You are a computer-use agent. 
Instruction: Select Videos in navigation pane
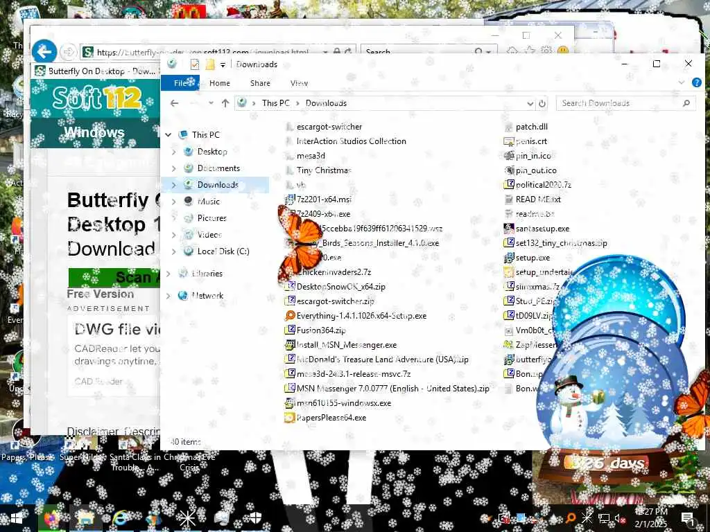(x=209, y=235)
